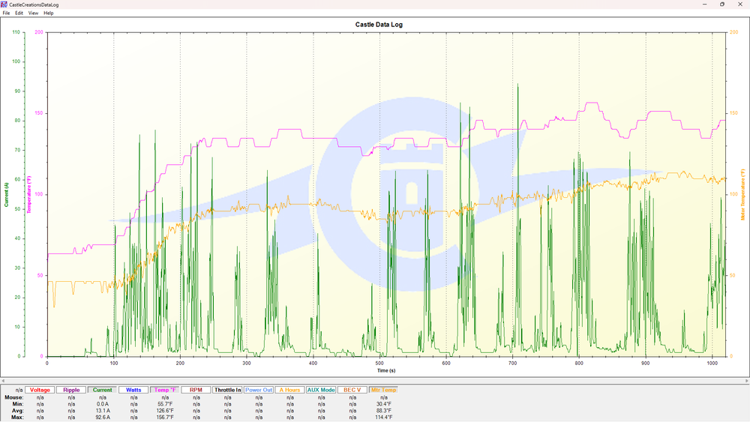The height and width of the screenshot is (422, 750).
Task: Open the Edit menu
Action: click(x=19, y=13)
